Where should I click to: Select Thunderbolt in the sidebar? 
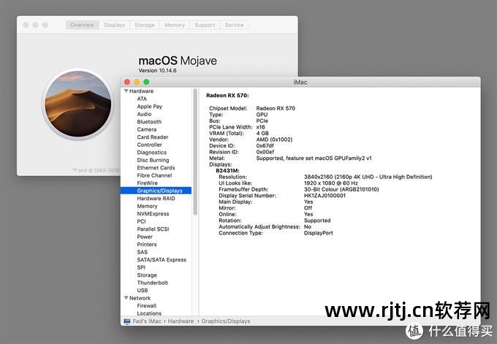(153, 283)
